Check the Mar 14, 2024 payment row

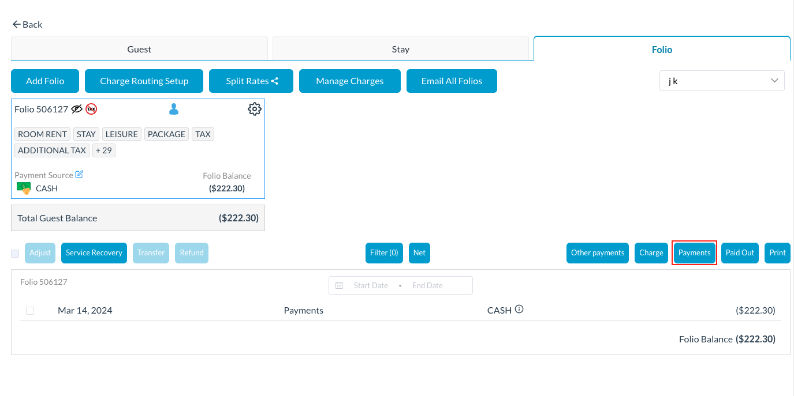(30, 310)
